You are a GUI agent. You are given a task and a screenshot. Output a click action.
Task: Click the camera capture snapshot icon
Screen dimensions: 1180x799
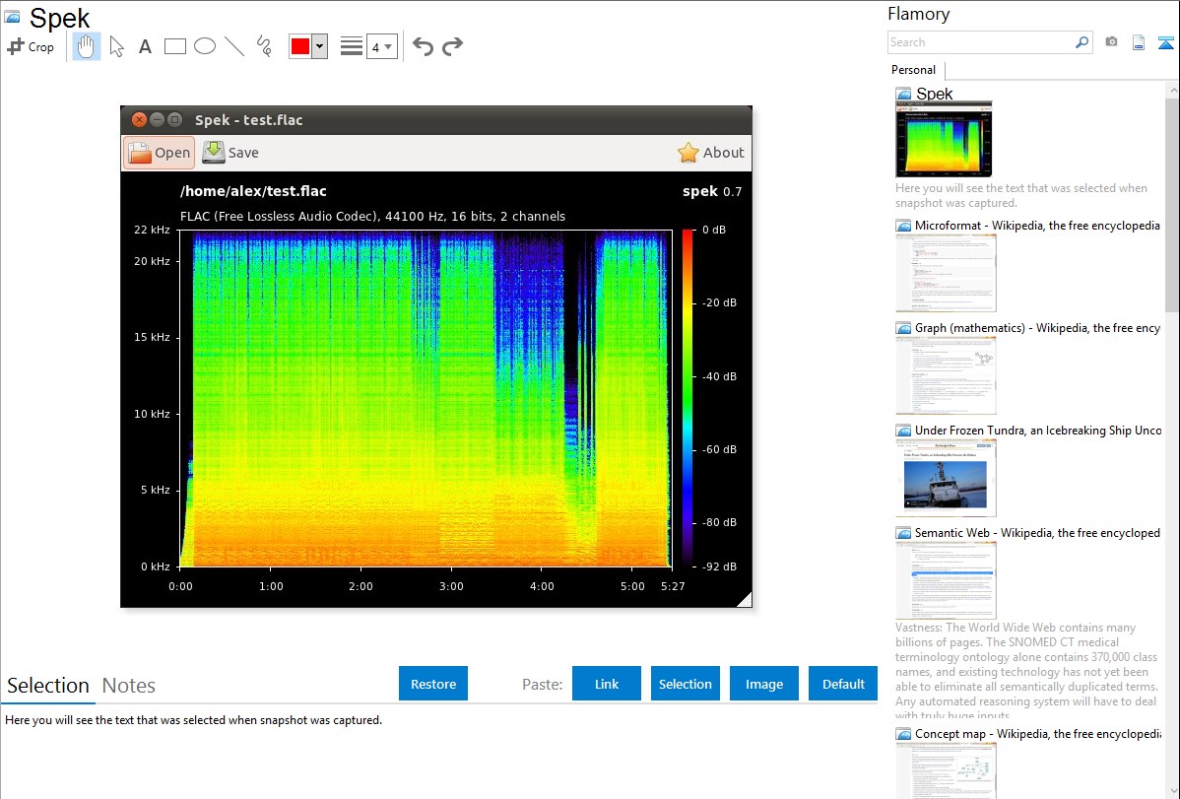coord(1111,42)
